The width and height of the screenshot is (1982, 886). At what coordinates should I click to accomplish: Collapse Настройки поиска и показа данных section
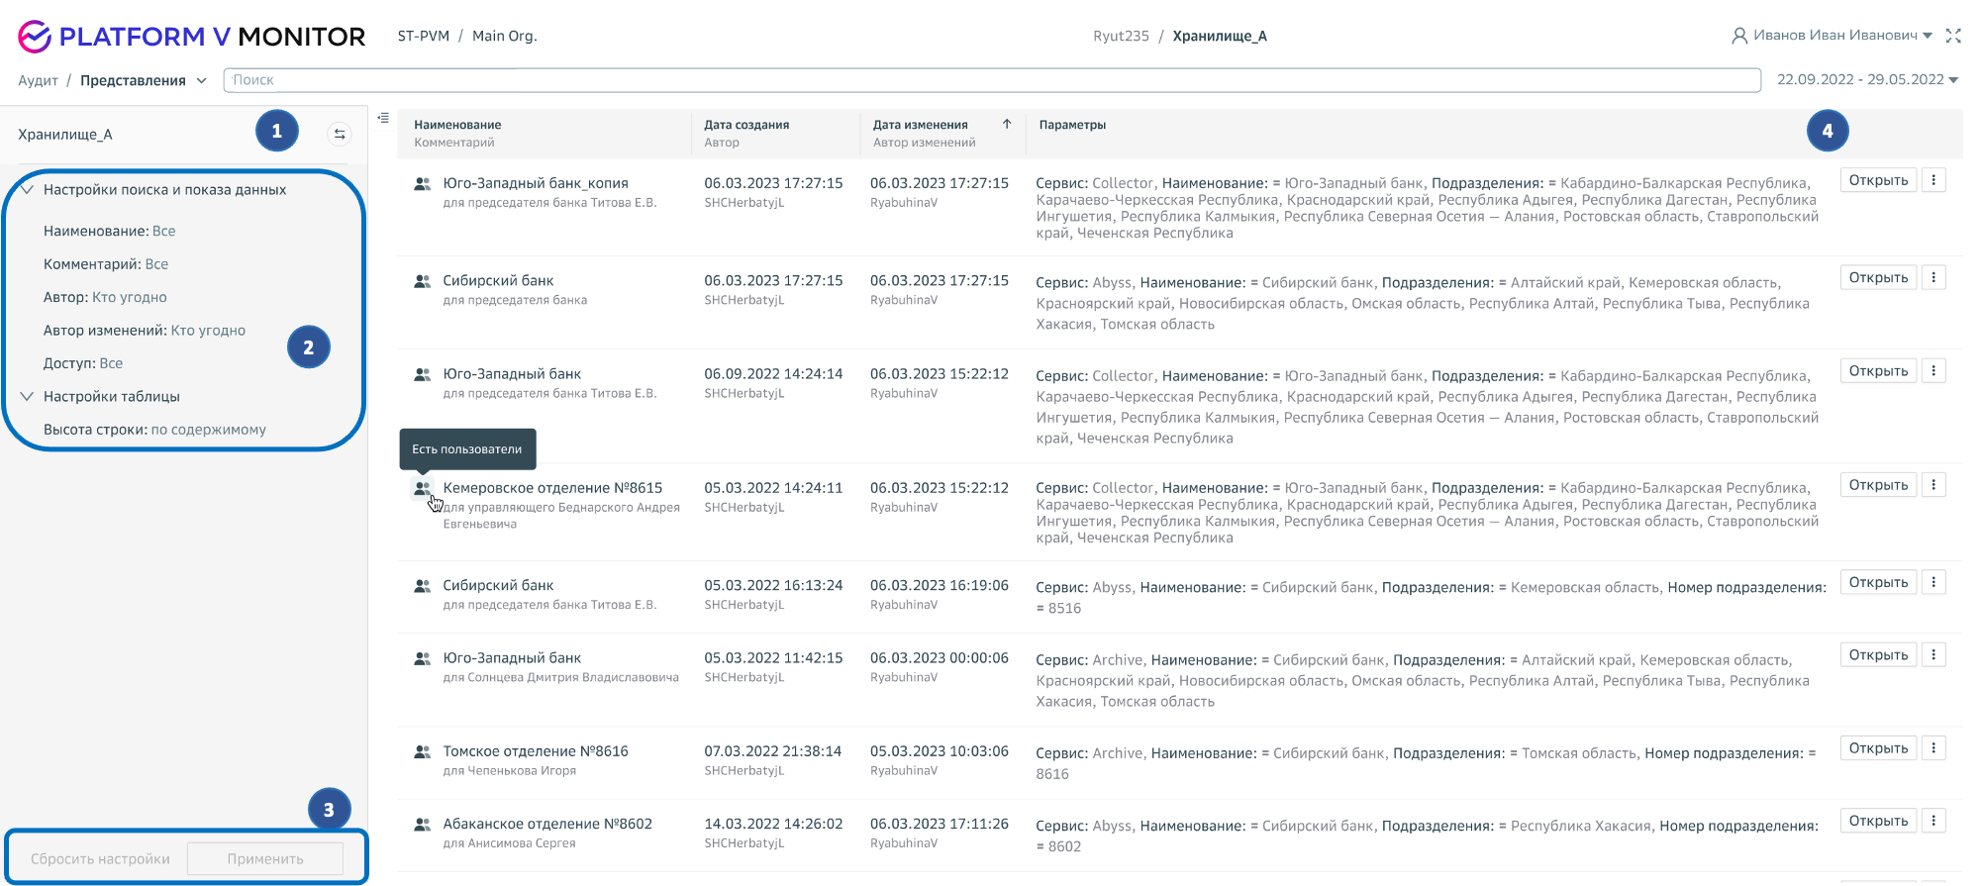[27, 190]
